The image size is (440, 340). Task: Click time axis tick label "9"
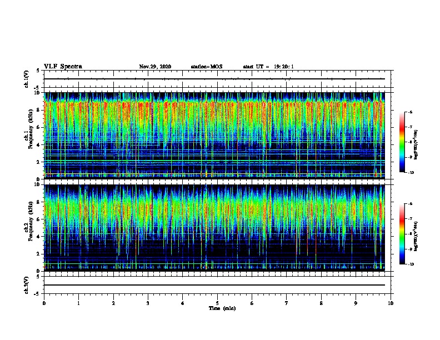356,303
